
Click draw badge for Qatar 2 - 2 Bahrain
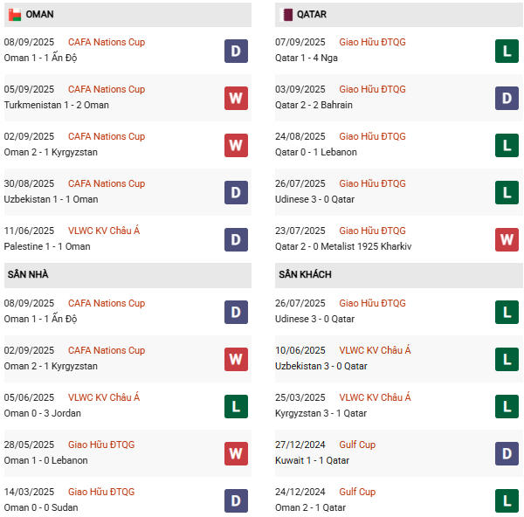coord(507,98)
